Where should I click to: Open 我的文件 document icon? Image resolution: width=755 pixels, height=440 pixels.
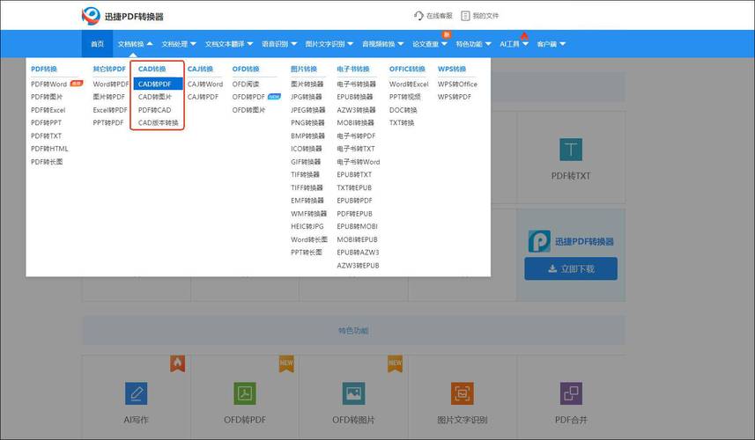click(x=465, y=16)
